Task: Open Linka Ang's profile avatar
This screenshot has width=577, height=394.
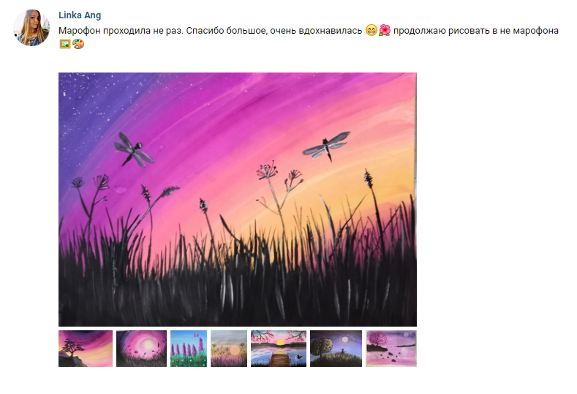Action: (31, 28)
